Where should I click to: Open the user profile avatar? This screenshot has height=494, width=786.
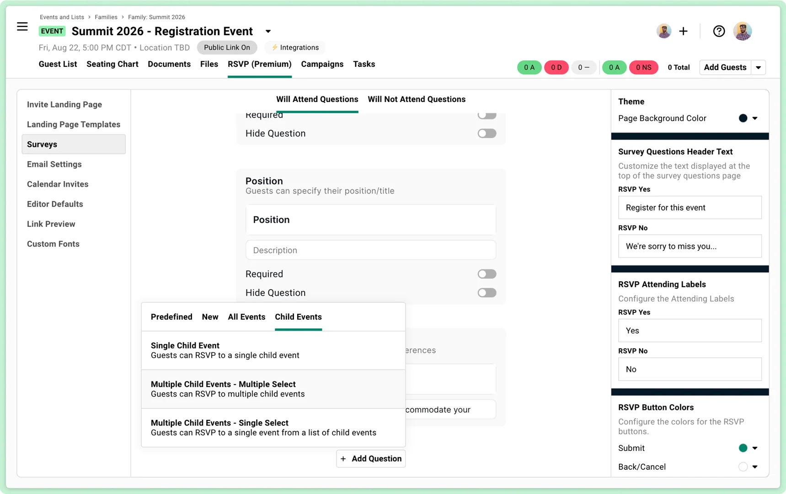742,31
